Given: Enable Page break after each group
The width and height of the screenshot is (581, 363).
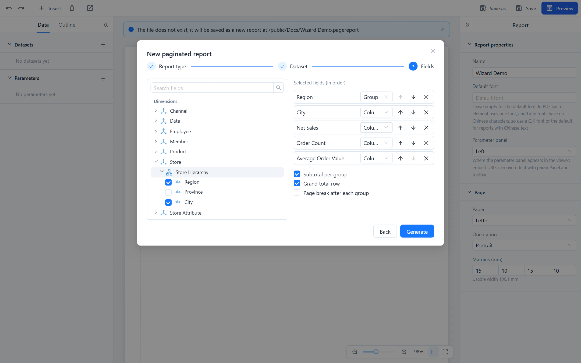Looking at the screenshot, I should click(x=297, y=193).
